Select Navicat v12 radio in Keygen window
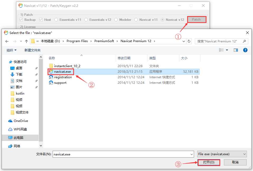 coord(163,20)
